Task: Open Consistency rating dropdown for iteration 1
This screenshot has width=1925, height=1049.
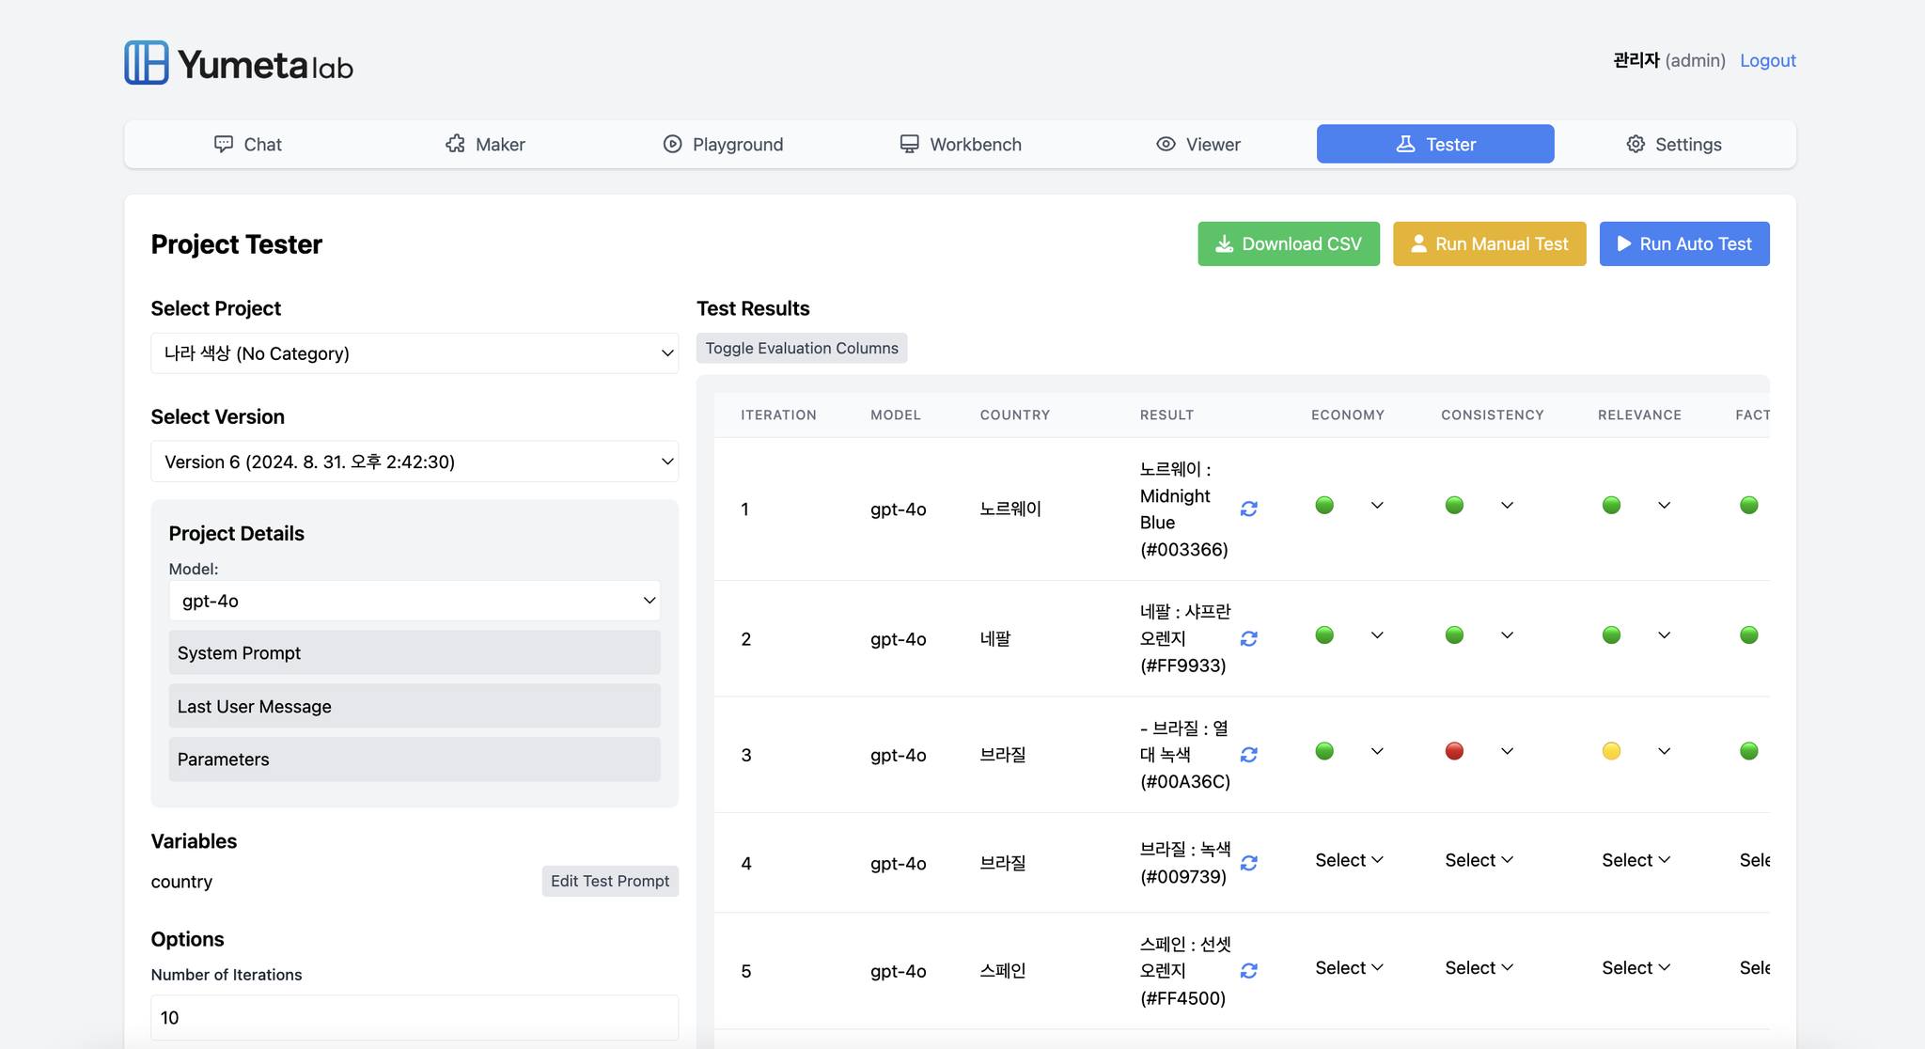Action: tap(1507, 506)
